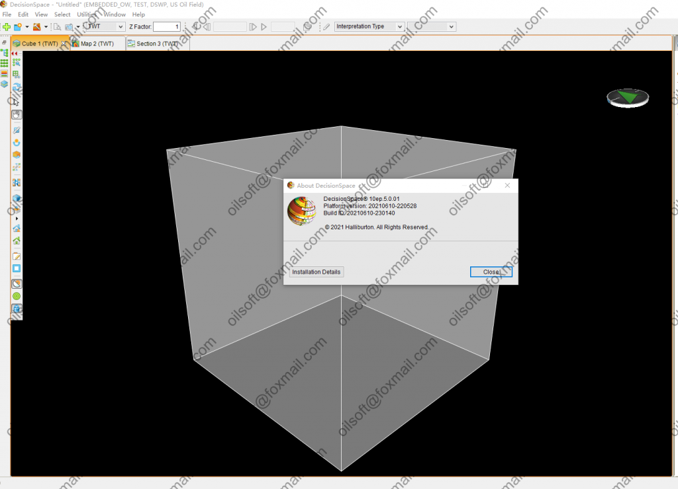The height and width of the screenshot is (489, 678).
Task: Click the blue stacked layers icon in sidebar
Action: (x=5, y=84)
